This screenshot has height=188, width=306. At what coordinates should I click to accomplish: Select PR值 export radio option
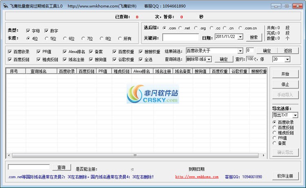pos(274,138)
